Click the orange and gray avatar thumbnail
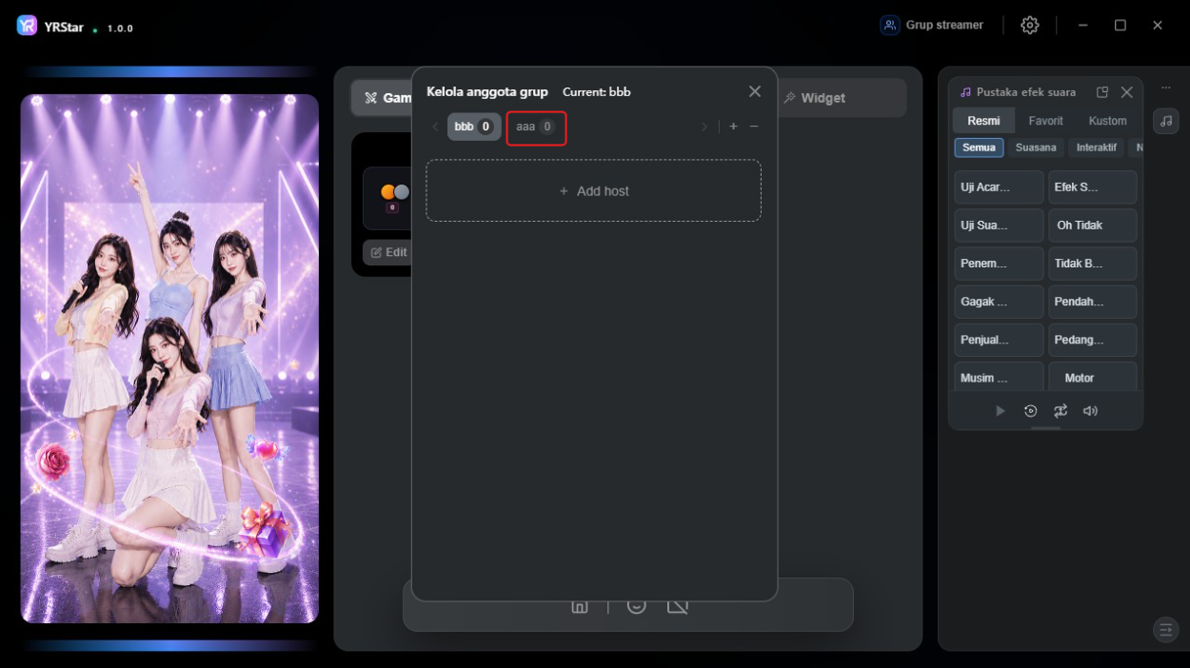 click(x=394, y=192)
